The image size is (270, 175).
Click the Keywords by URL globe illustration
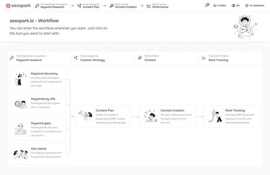(x=21, y=104)
